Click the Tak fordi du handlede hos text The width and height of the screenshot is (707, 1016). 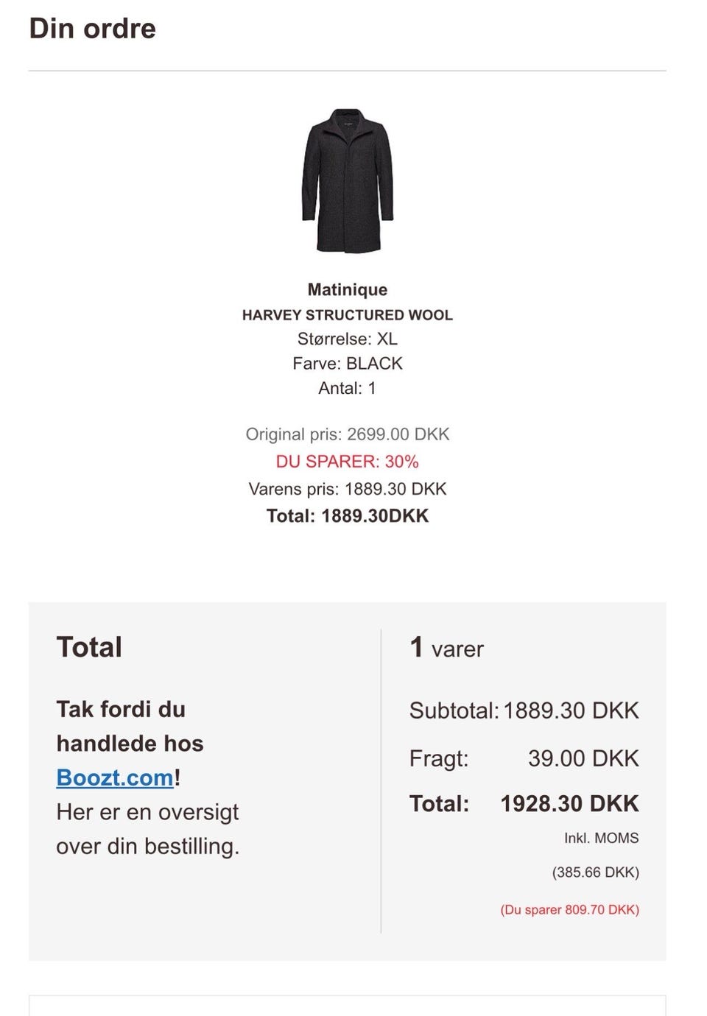click(x=130, y=726)
